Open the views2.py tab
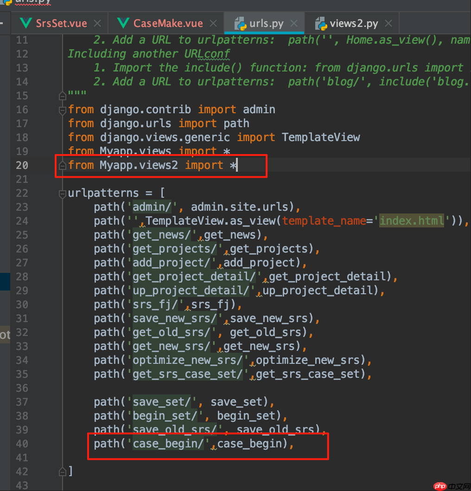471x491 pixels. (x=353, y=23)
